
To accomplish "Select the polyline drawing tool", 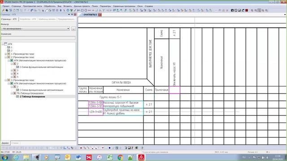I will coord(78,10).
